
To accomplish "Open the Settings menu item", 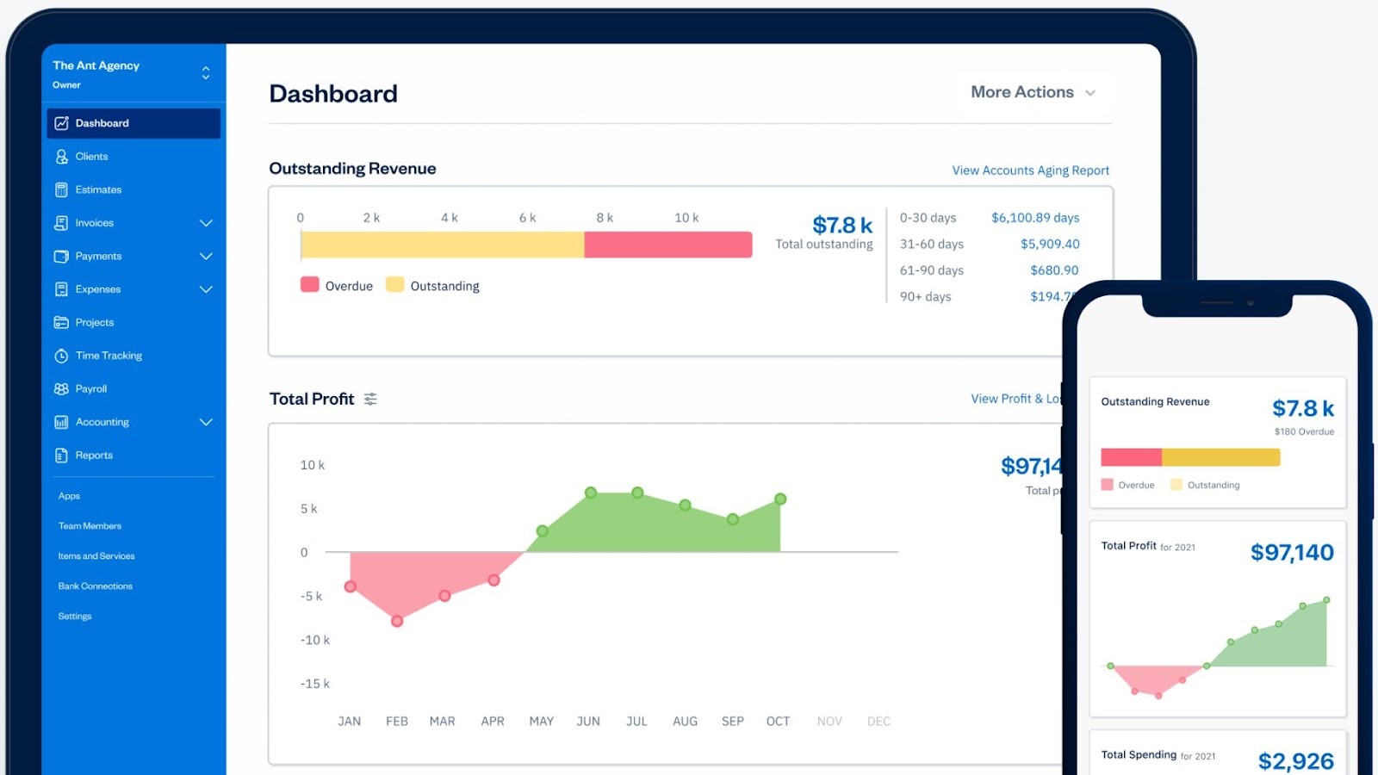I will click(x=75, y=616).
